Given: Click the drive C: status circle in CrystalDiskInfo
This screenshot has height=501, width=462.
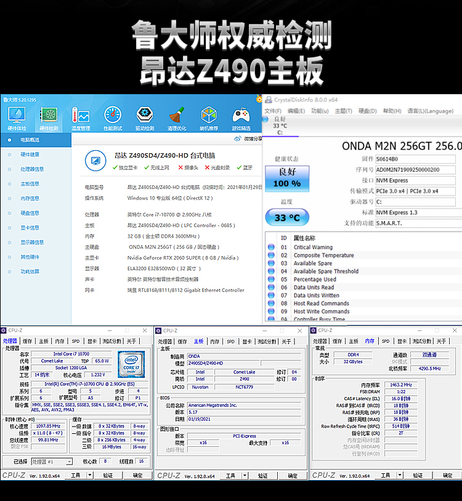Looking at the screenshot, I should (265, 119).
